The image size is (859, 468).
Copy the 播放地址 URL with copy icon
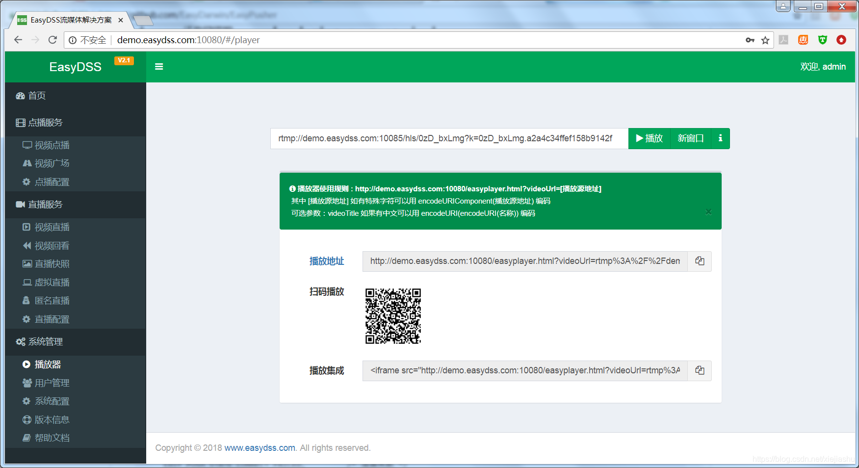[x=700, y=261]
